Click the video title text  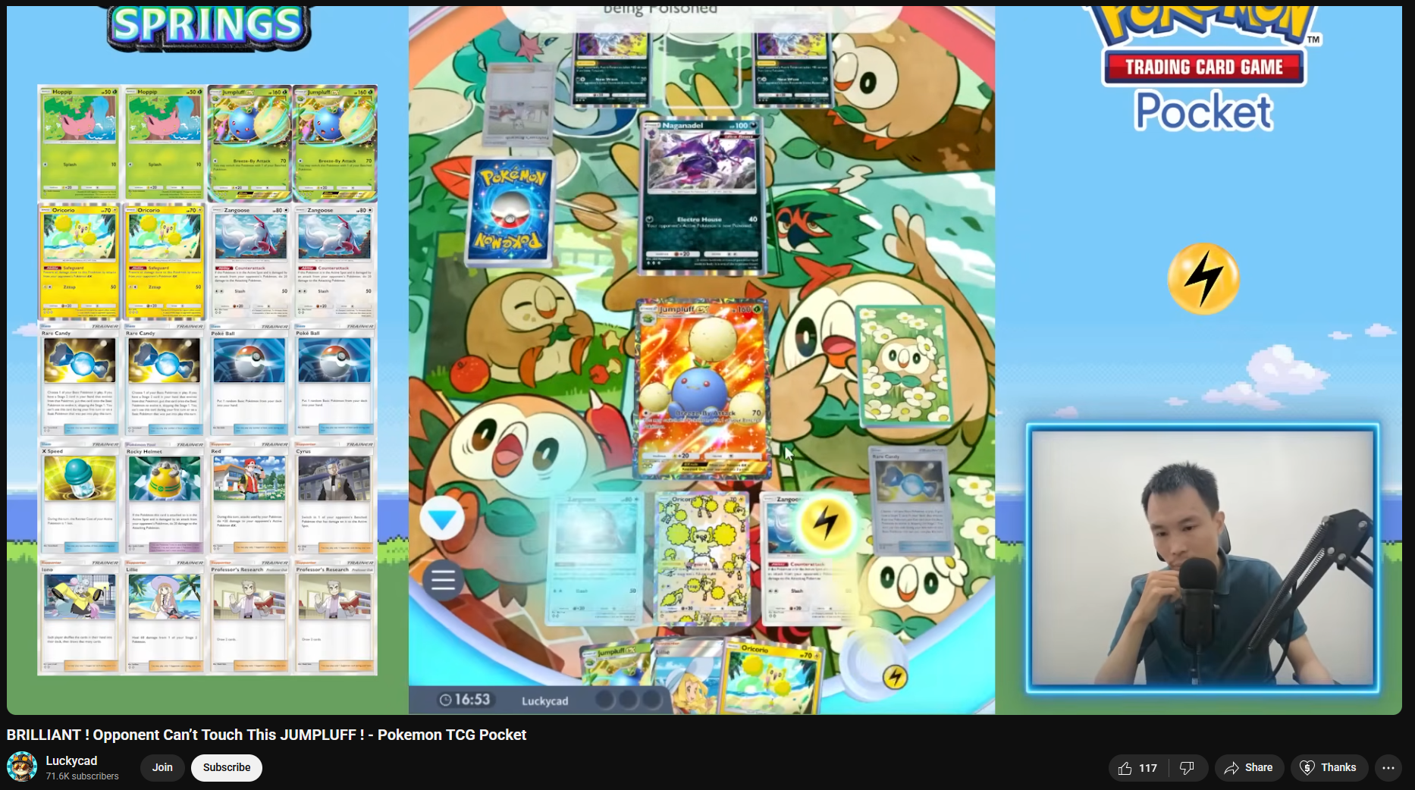tap(266, 735)
